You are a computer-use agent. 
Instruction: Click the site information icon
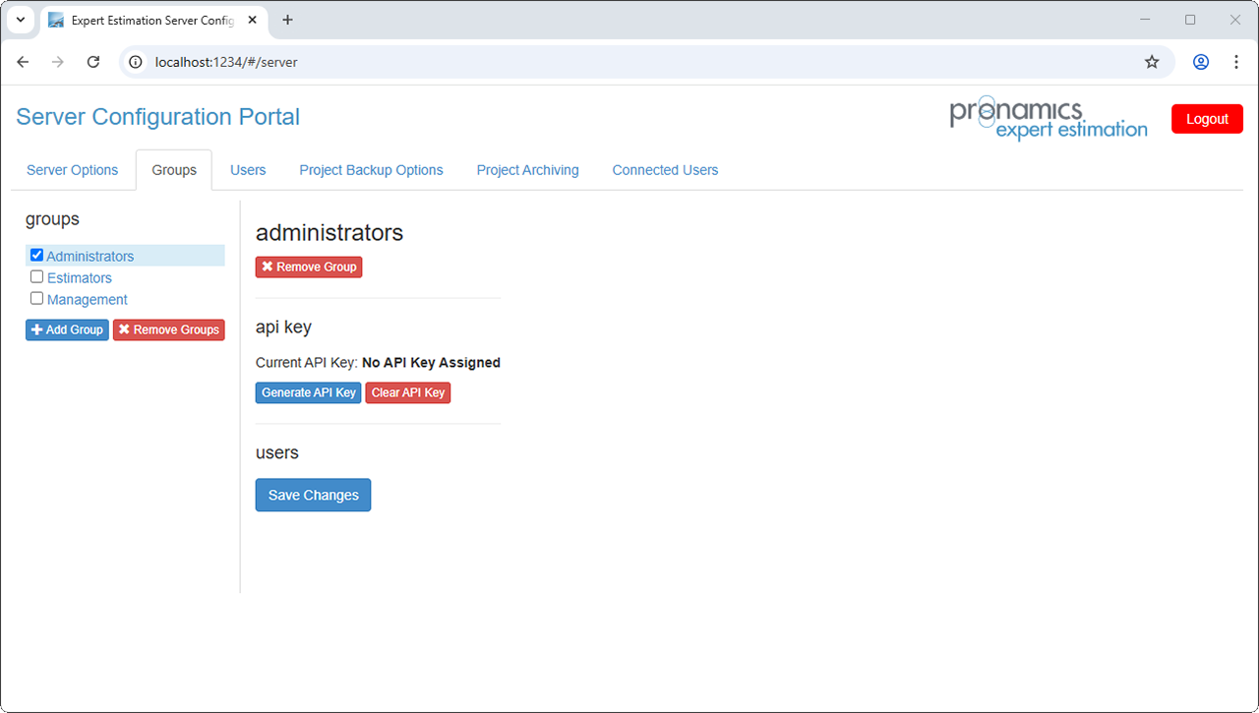(x=137, y=62)
